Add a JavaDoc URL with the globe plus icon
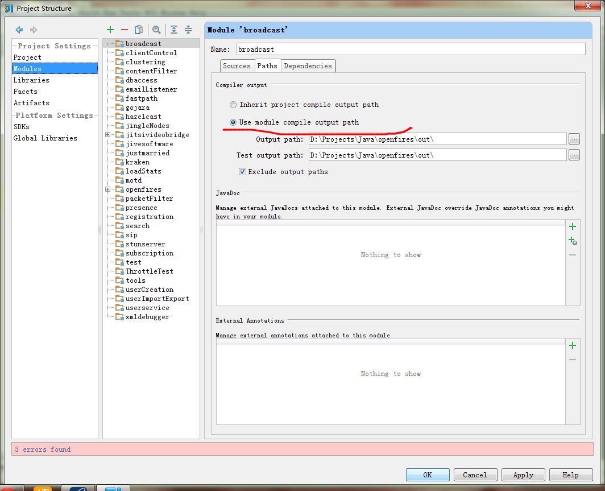605x491 pixels. 573,240
